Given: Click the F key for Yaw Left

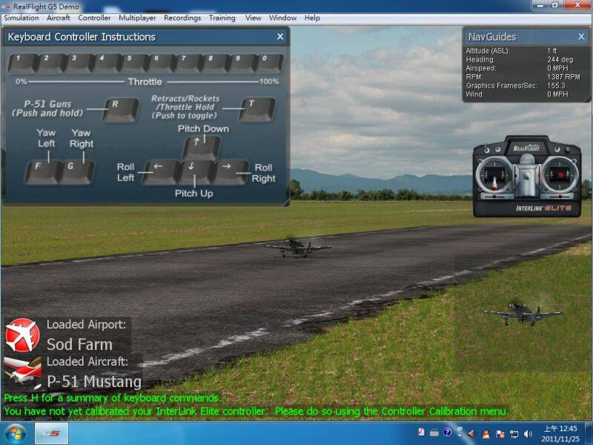Looking at the screenshot, I should pos(43,172).
